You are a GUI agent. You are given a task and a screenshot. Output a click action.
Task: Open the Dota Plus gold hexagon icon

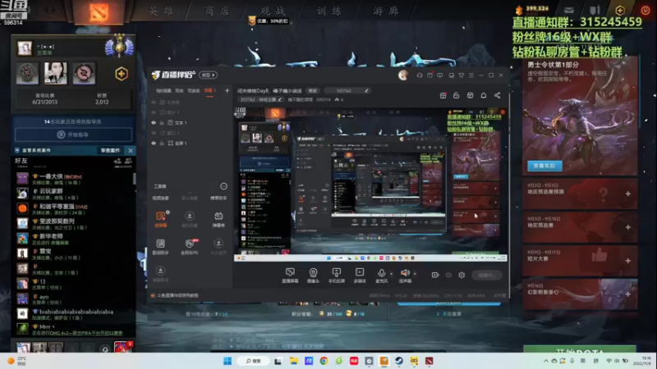122,74
